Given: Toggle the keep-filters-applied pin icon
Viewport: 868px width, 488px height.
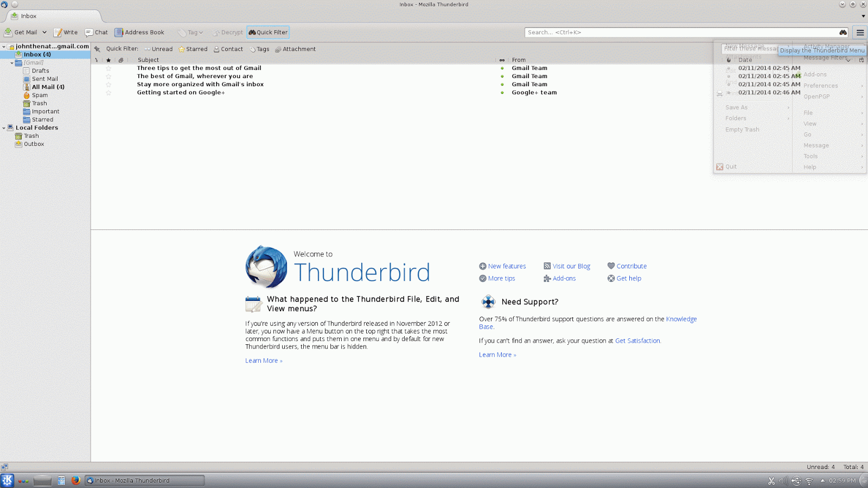Looking at the screenshot, I should pos(97,49).
